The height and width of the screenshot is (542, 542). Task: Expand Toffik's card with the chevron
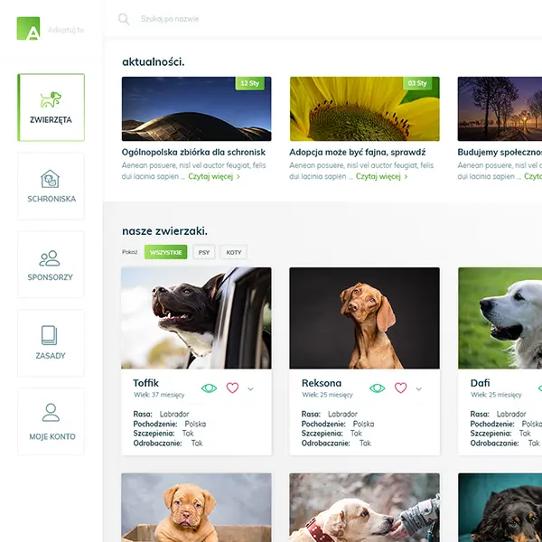(x=251, y=388)
